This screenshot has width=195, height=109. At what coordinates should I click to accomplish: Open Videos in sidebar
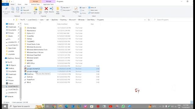[11, 84]
